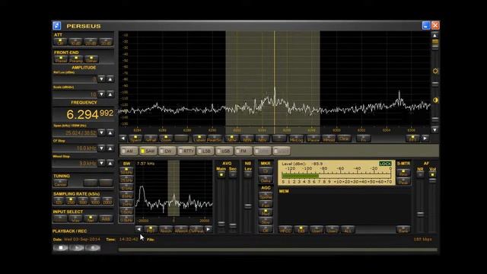
Task: Turn AGC Off
Action: click(266, 230)
